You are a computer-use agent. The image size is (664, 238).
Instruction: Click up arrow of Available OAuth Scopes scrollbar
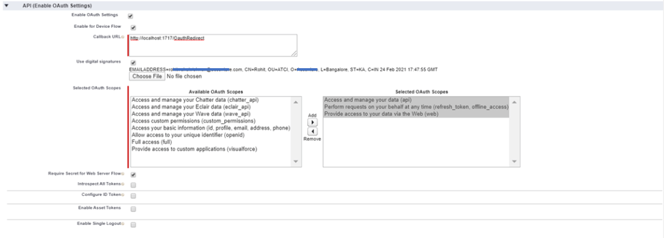tap(296, 102)
